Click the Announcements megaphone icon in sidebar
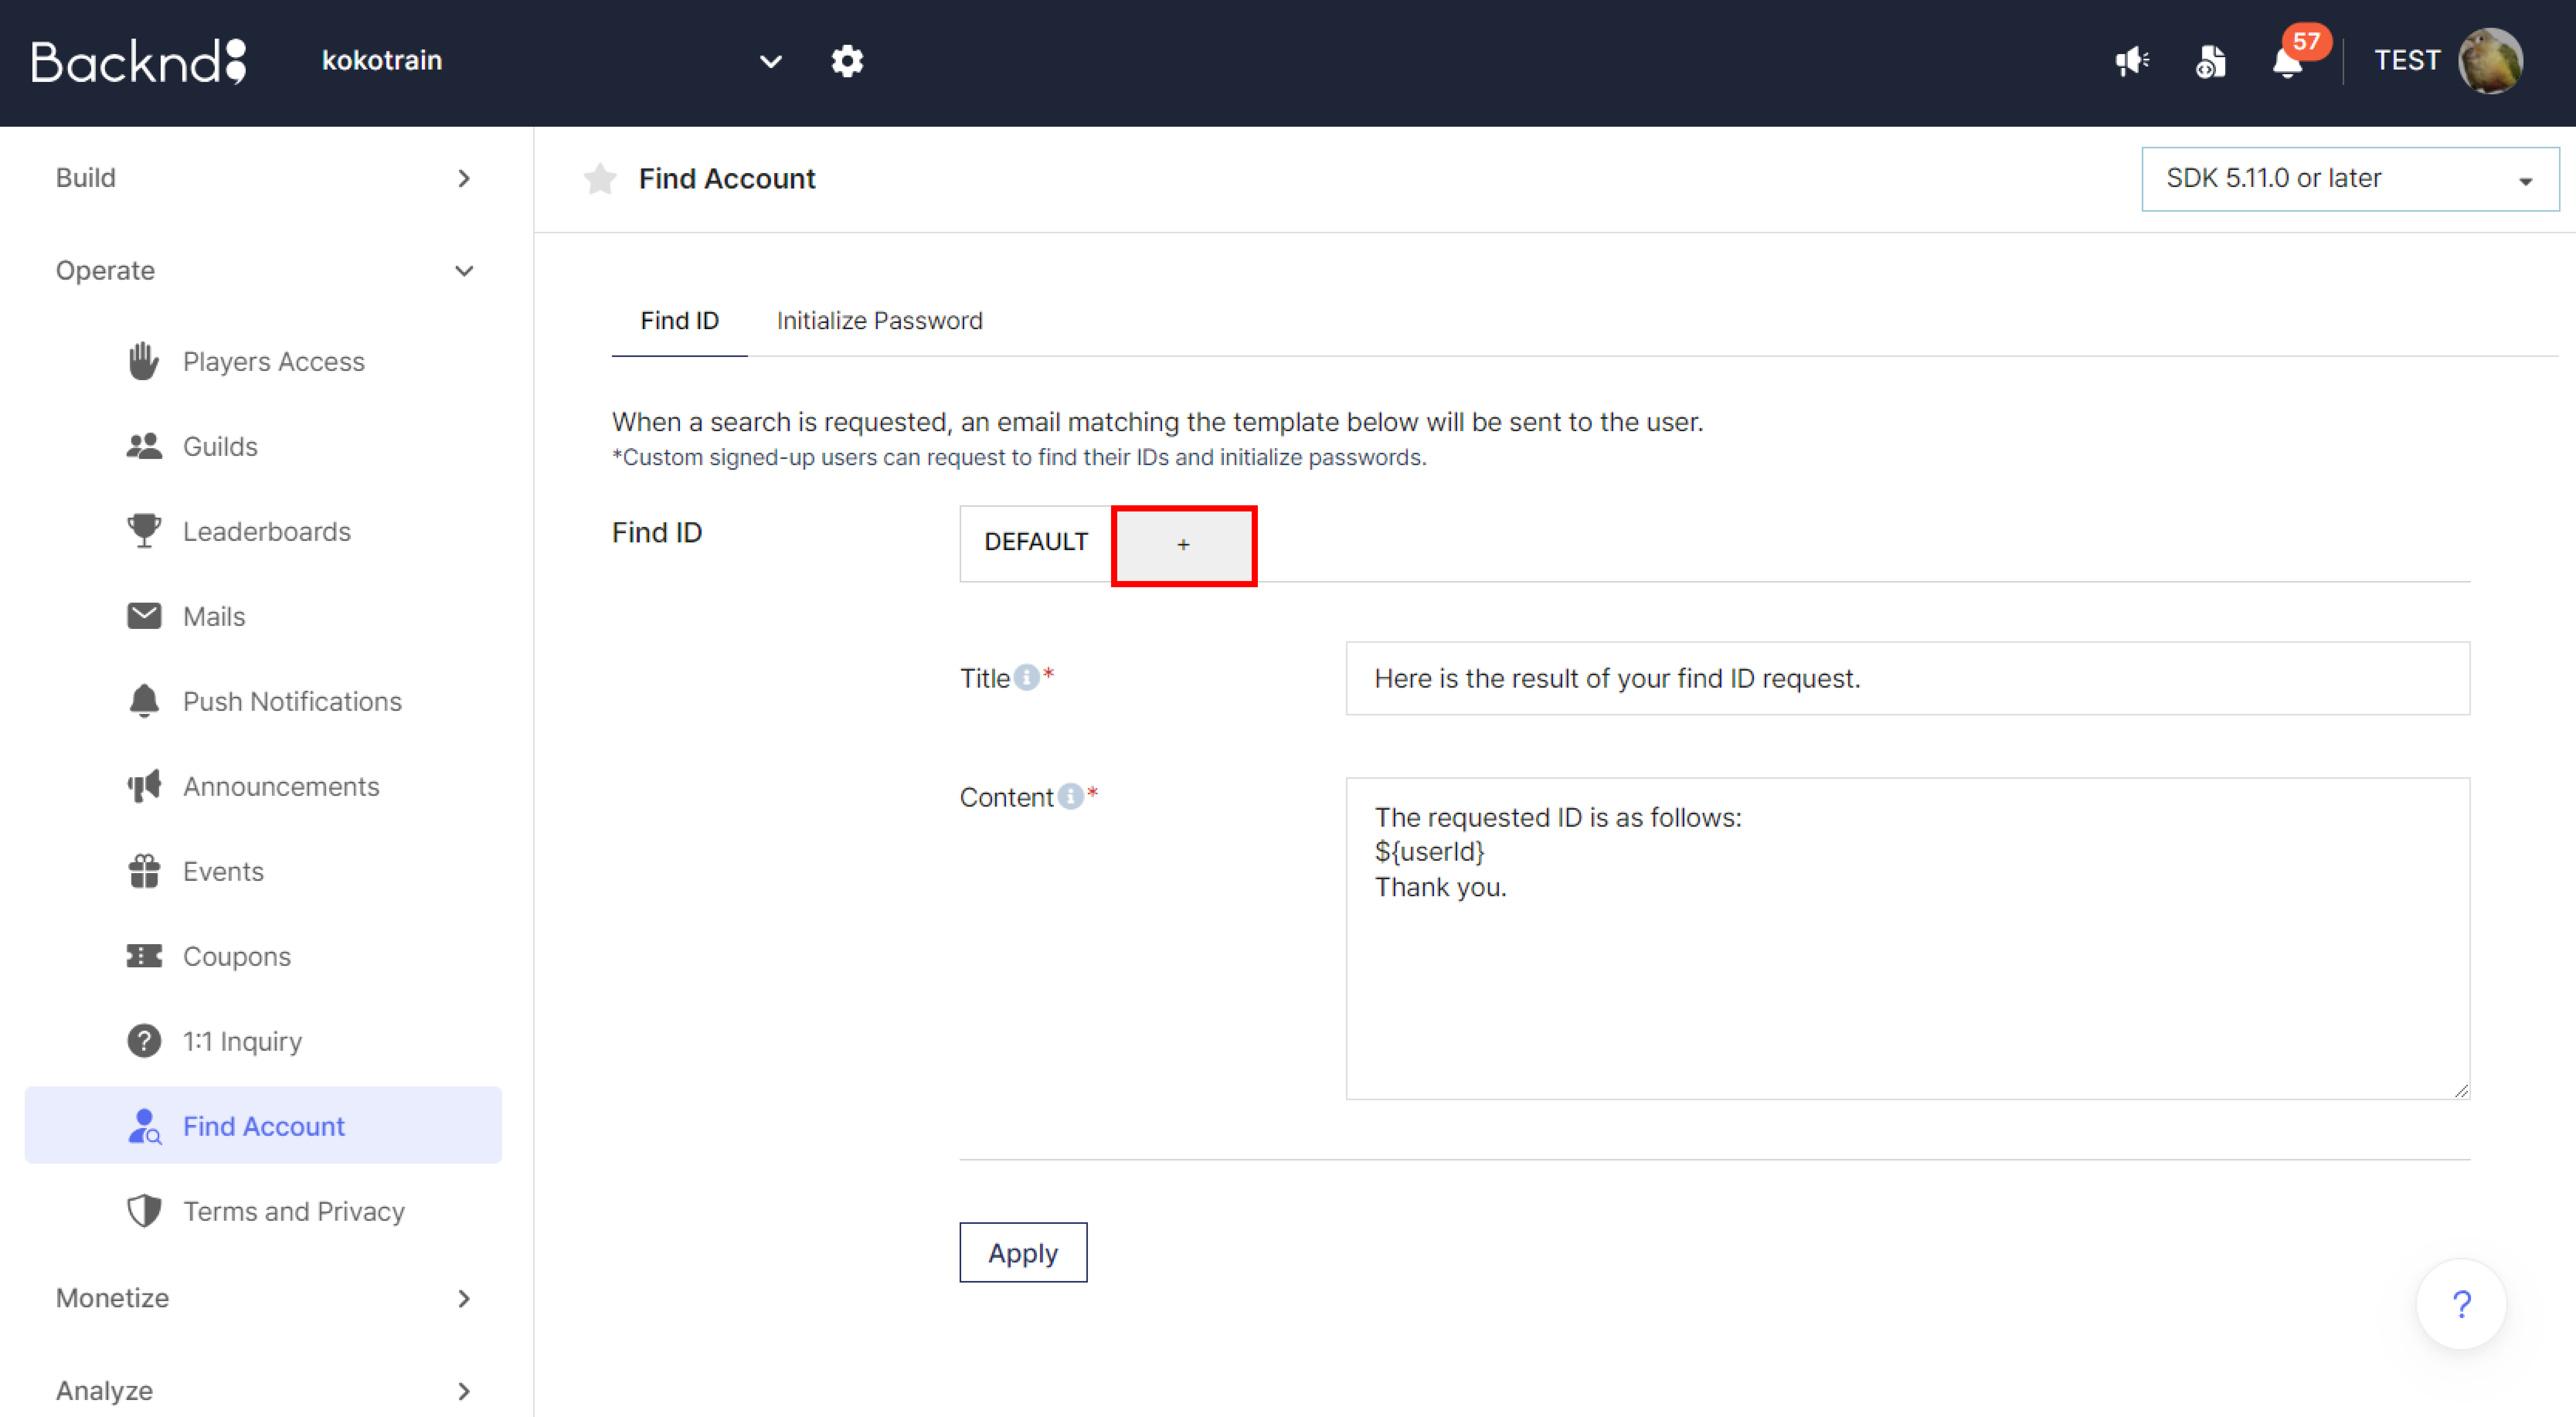Image resolution: width=2576 pixels, height=1417 pixels. (x=144, y=786)
